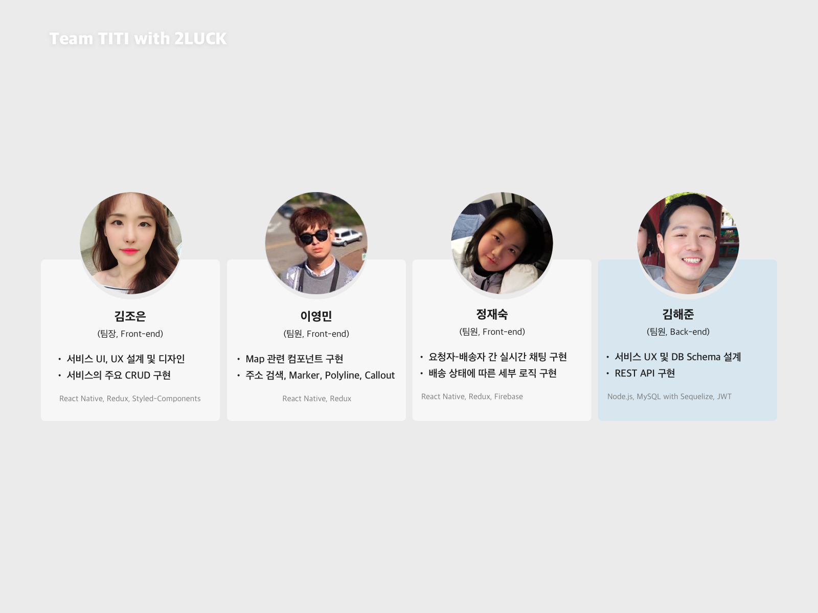Click the name 정재숙

(492, 314)
